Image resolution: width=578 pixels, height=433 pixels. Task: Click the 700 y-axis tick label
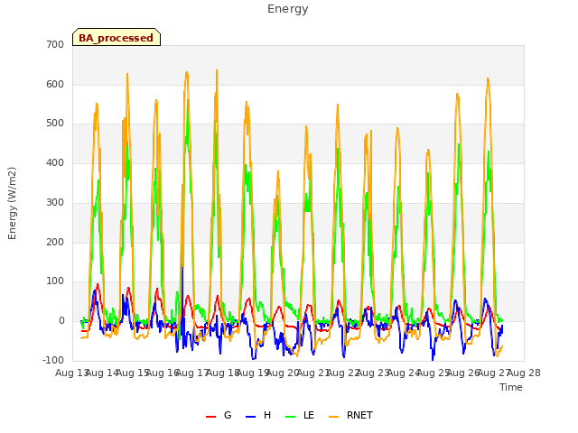pyautogui.click(x=55, y=44)
